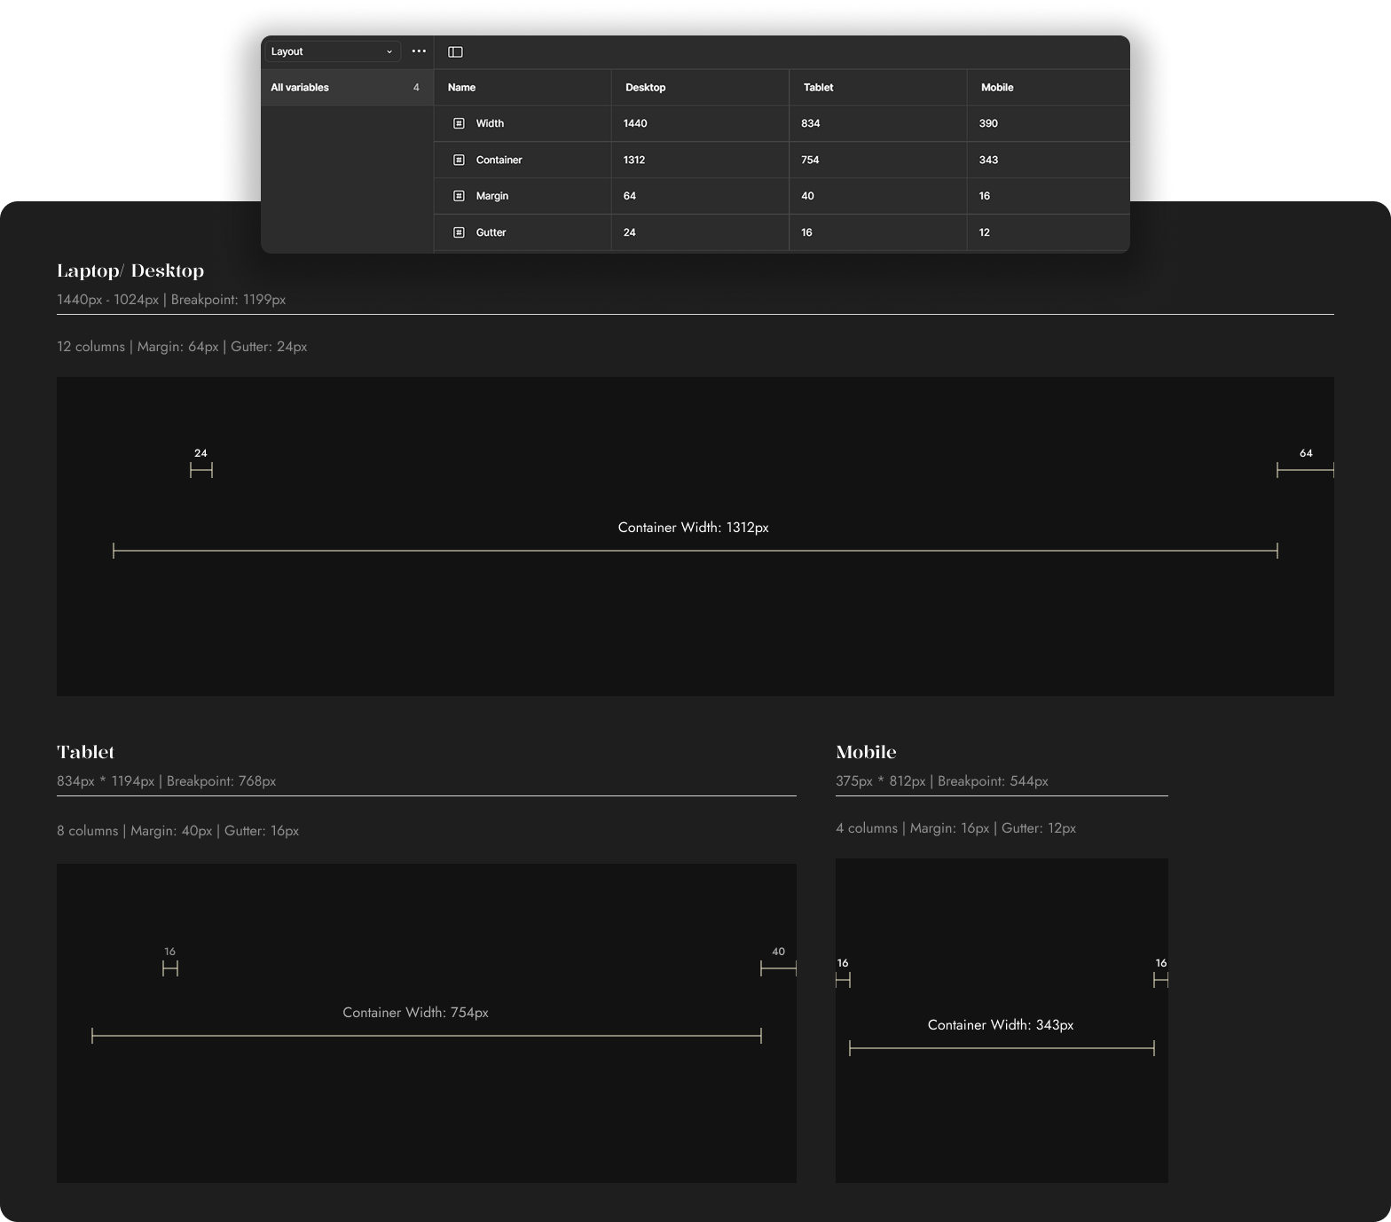Click the Laptop/ Desktop section heading
Screen dimensions: 1391x1222
(130, 270)
